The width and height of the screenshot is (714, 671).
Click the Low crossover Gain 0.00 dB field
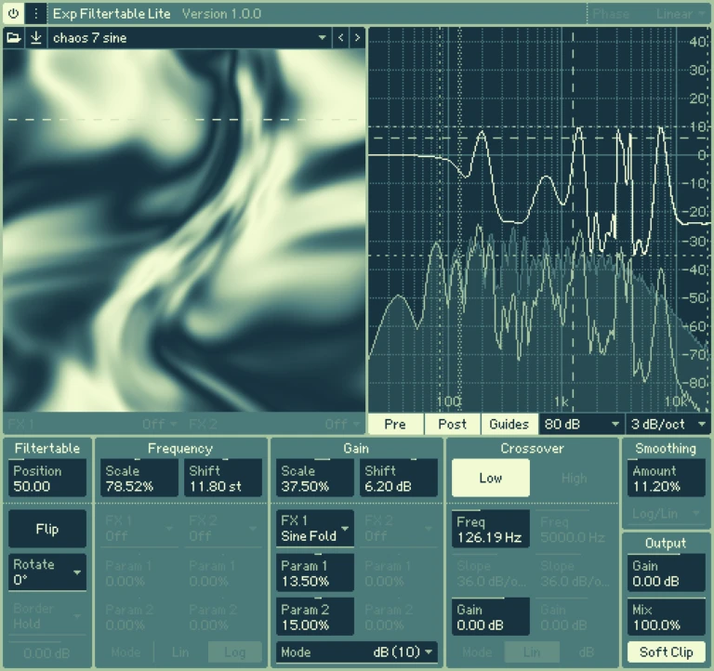pos(491,617)
